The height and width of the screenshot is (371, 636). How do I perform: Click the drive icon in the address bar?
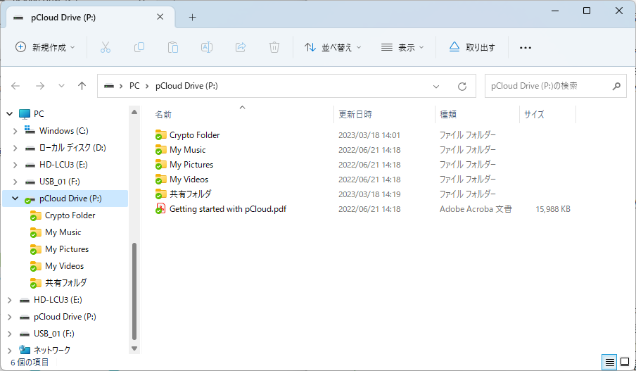tap(109, 86)
